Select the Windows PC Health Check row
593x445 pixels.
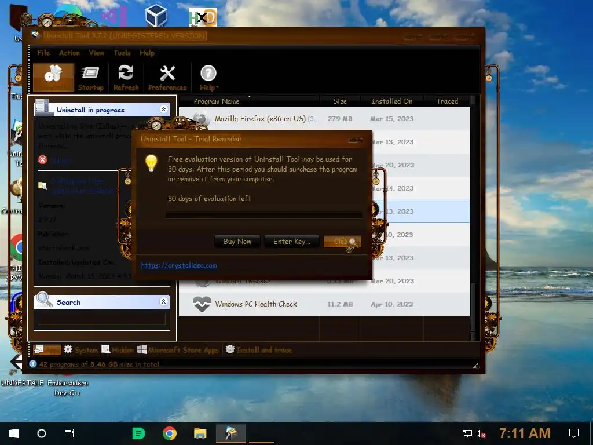click(x=324, y=304)
